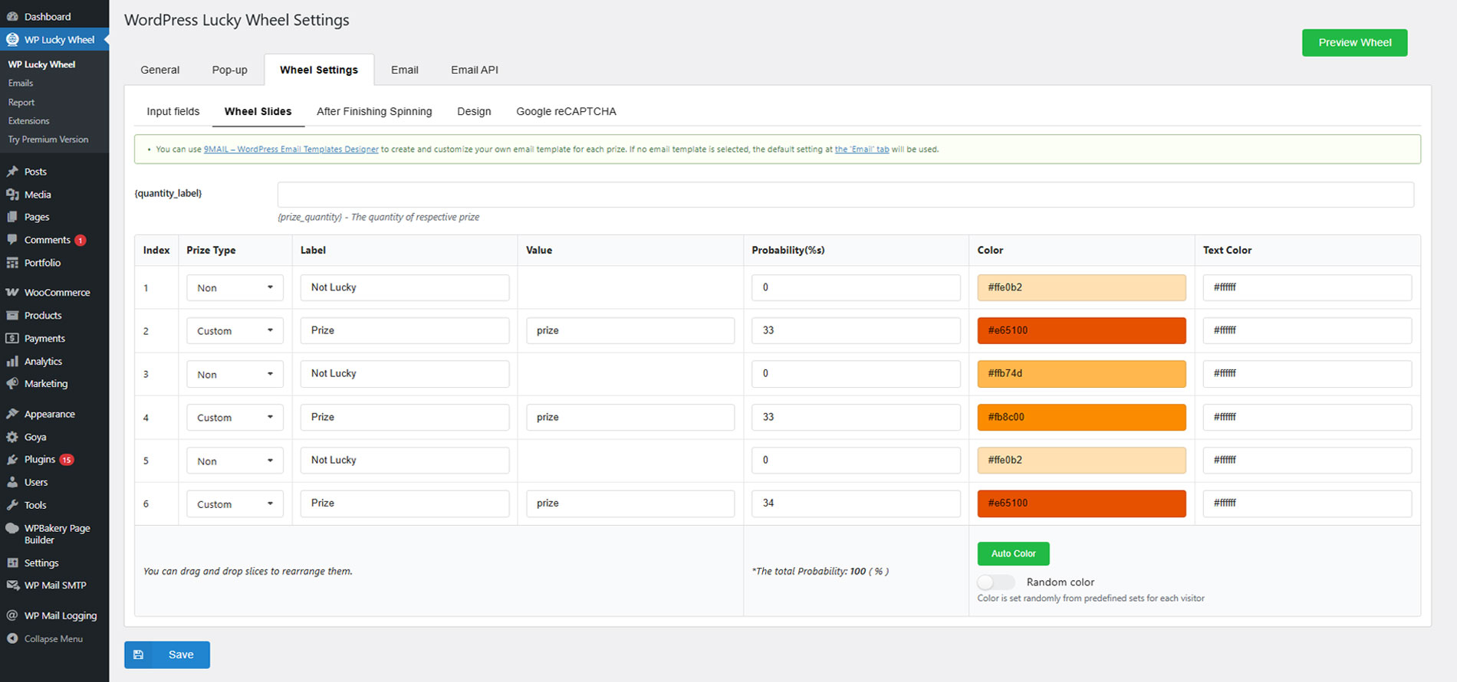Click the Preview Wheel button
Image resolution: width=1457 pixels, height=682 pixels.
point(1354,43)
